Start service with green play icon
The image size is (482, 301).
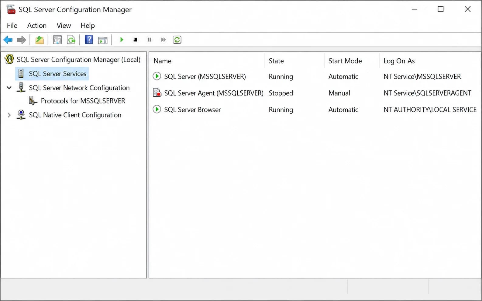tap(122, 40)
